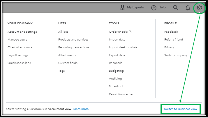Select Manage users
The image size is (208, 118).
point(17,40)
